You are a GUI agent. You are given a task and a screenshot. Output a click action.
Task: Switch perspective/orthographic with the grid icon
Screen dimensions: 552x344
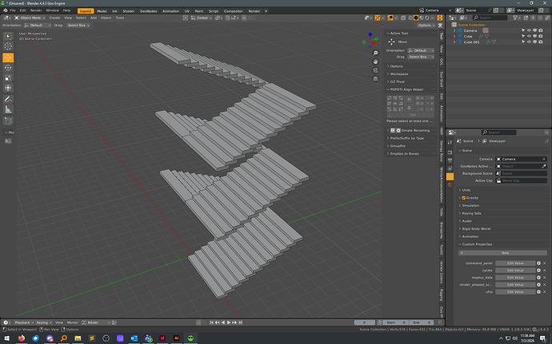[x=376, y=79]
